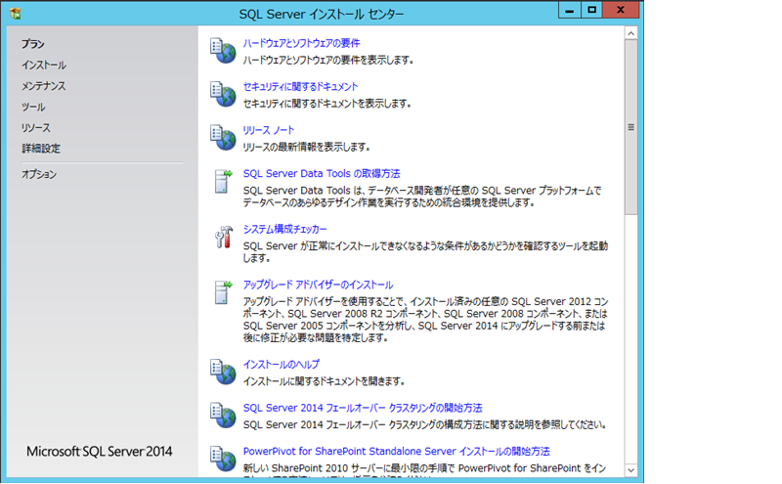Click the description SQL Server 2014 フェールオーバー クラスタリングの構成方法
782x484 pixels.
[425, 425]
